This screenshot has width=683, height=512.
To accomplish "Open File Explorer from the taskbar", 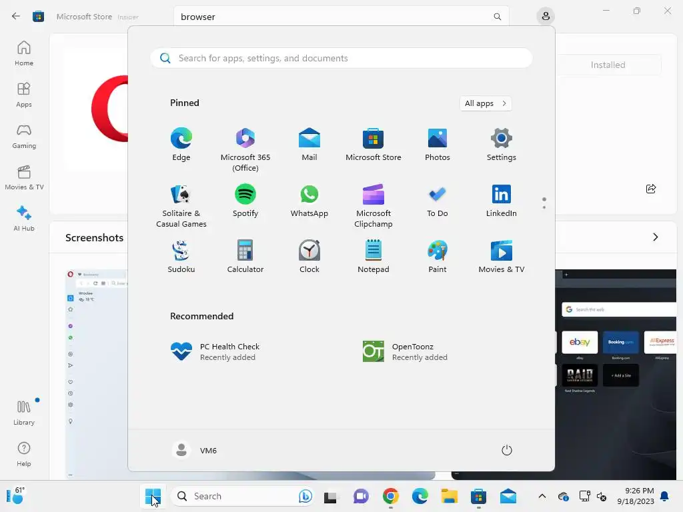I will point(449,496).
